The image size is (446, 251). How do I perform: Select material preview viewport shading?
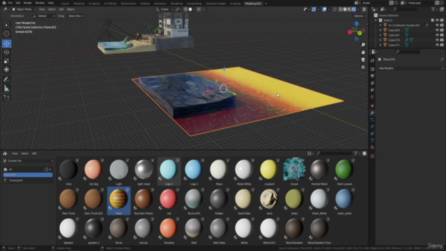[x=349, y=9]
